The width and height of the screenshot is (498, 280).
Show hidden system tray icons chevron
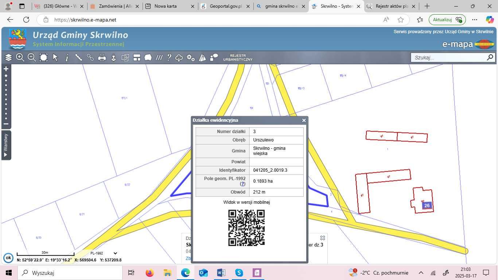tap(421, 273)
